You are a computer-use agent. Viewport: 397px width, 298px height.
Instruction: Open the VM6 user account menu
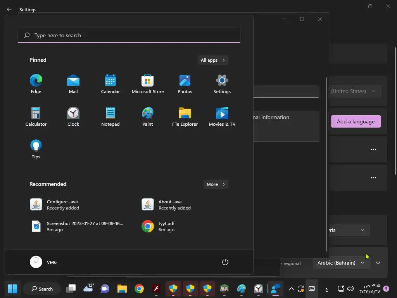pyautogui.click(x=43, y=262)
